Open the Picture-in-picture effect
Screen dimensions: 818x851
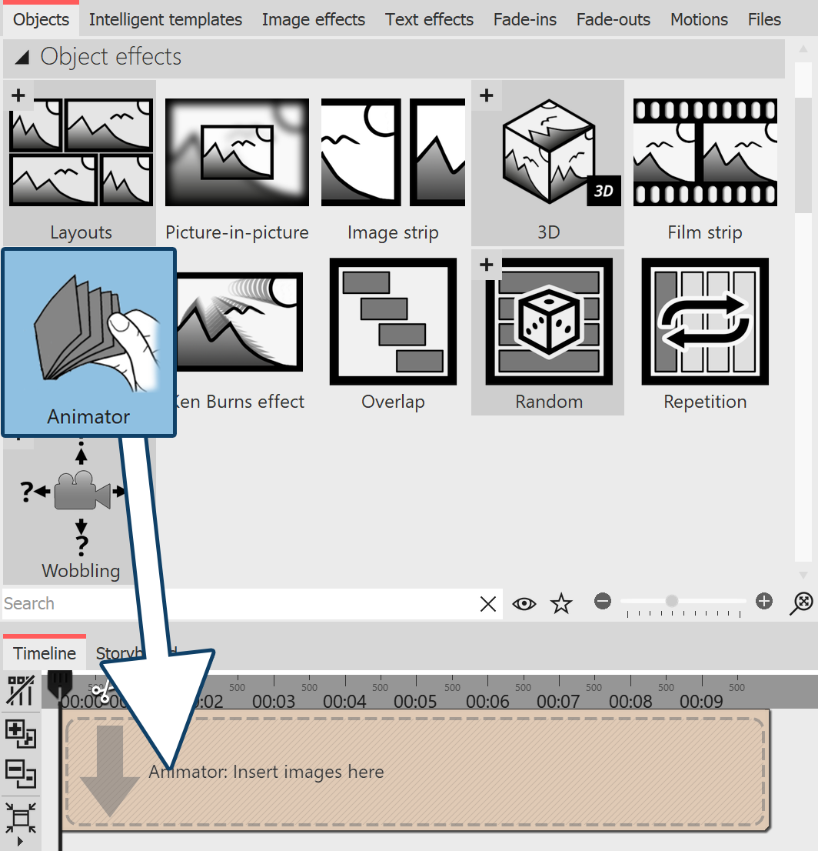click(236, 152)
